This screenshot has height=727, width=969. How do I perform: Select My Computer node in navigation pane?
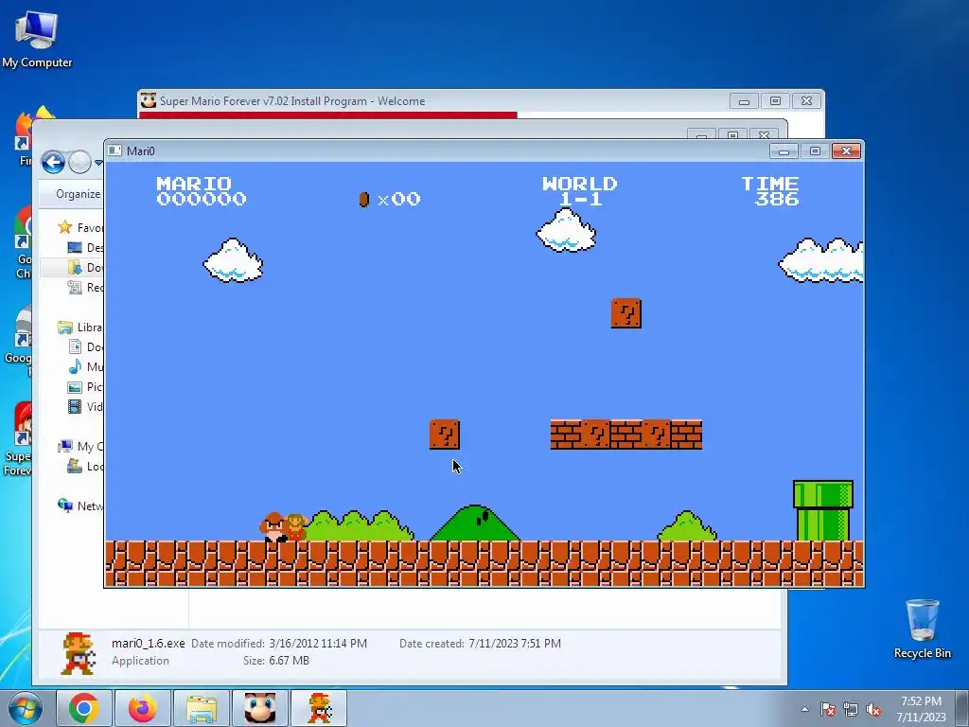pyautogui.click(x=79, y=447)
